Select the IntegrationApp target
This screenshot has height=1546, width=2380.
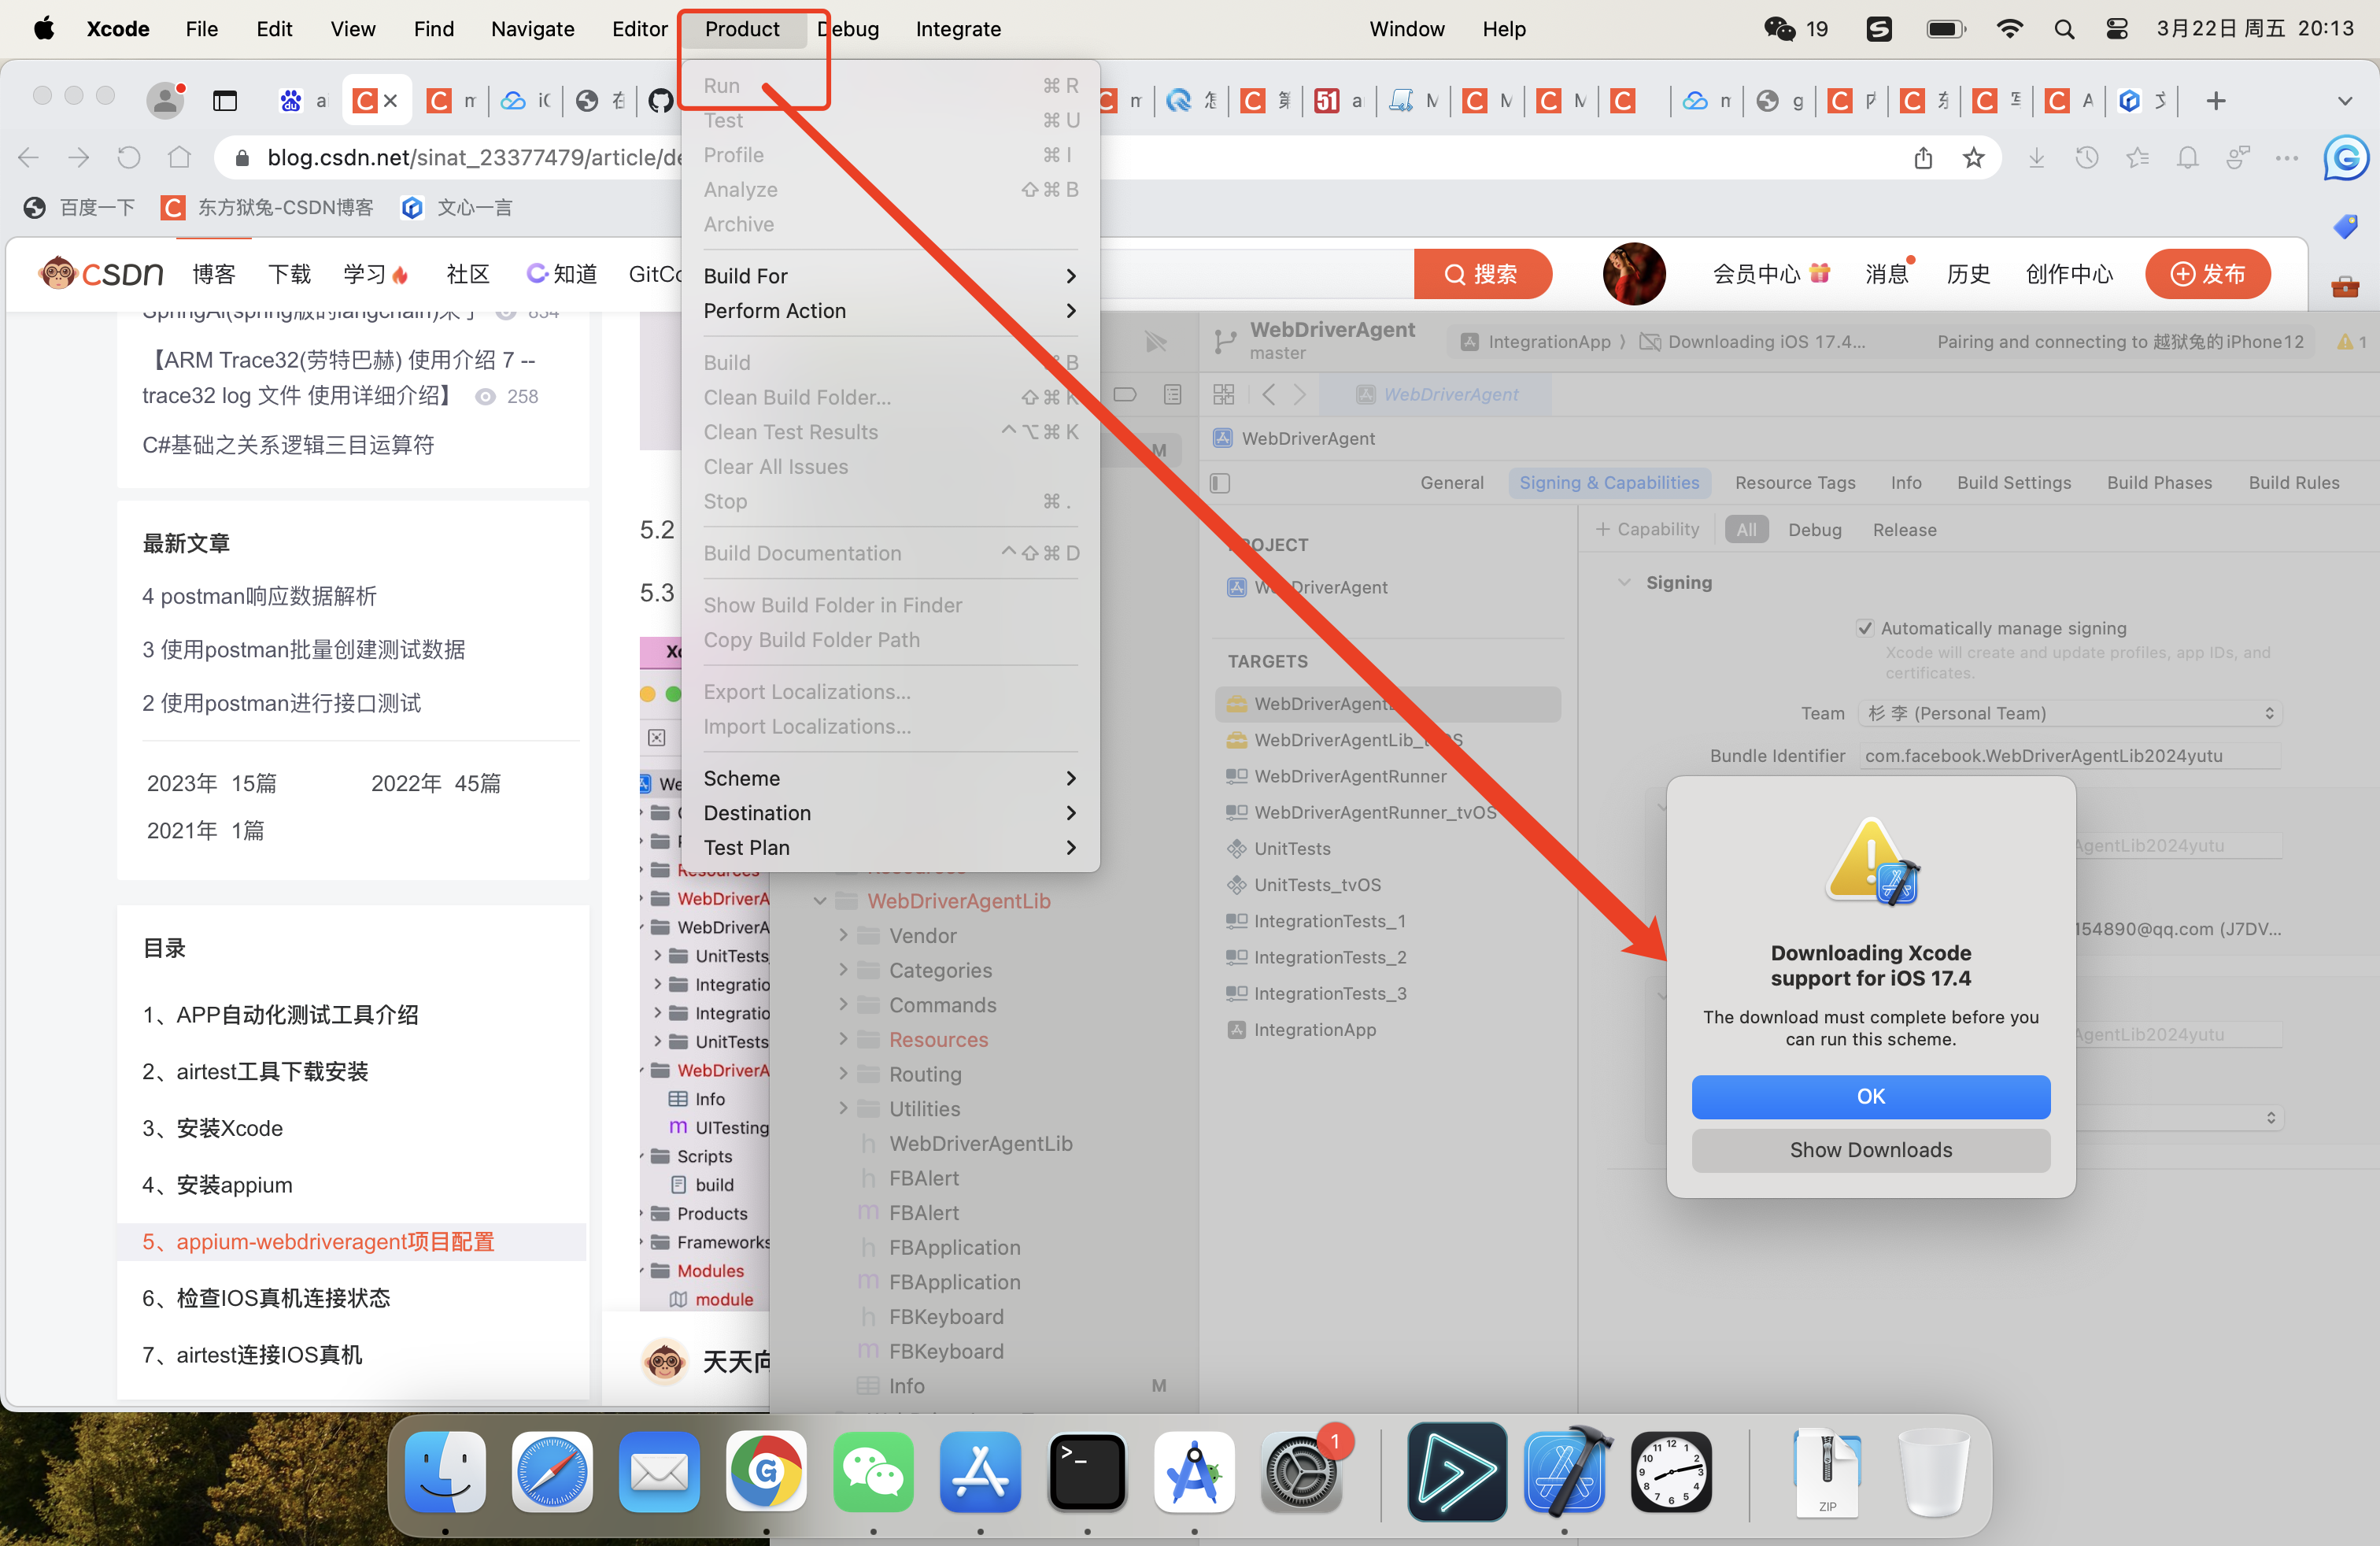(1314, 1030)
